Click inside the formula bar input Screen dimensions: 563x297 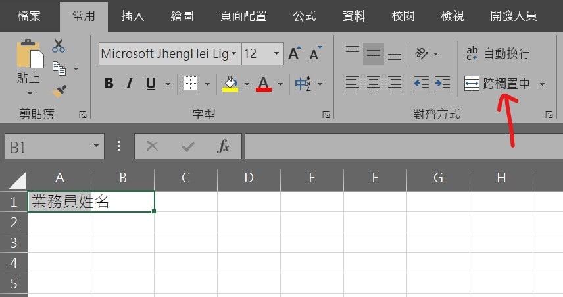coord(404,146)
